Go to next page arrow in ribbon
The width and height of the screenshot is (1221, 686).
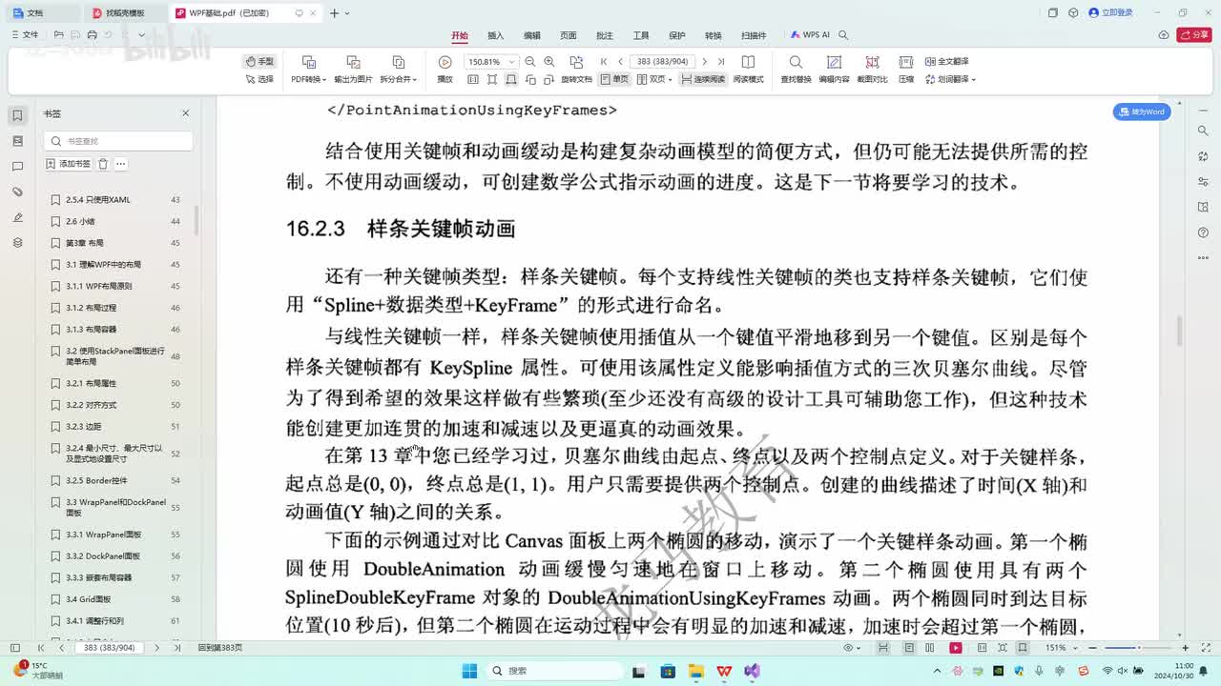[x=705, y=61]
